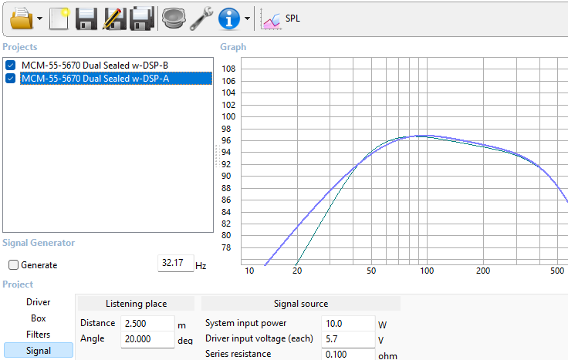Click the save all projects icon

[141, 17]
